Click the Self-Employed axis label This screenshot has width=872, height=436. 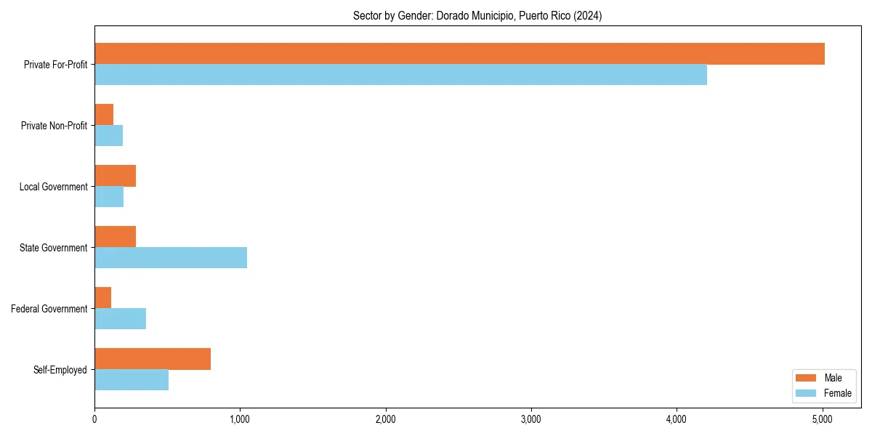click(60, 369)
